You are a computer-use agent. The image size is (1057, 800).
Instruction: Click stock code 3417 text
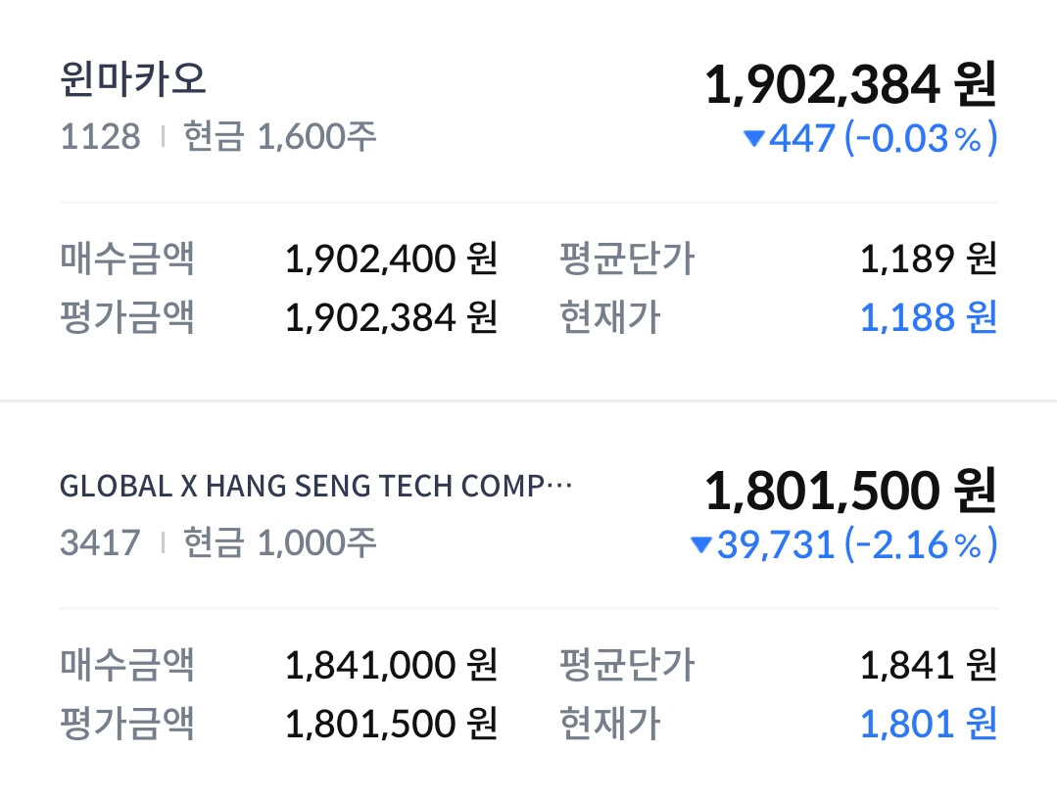pos(100,541)
